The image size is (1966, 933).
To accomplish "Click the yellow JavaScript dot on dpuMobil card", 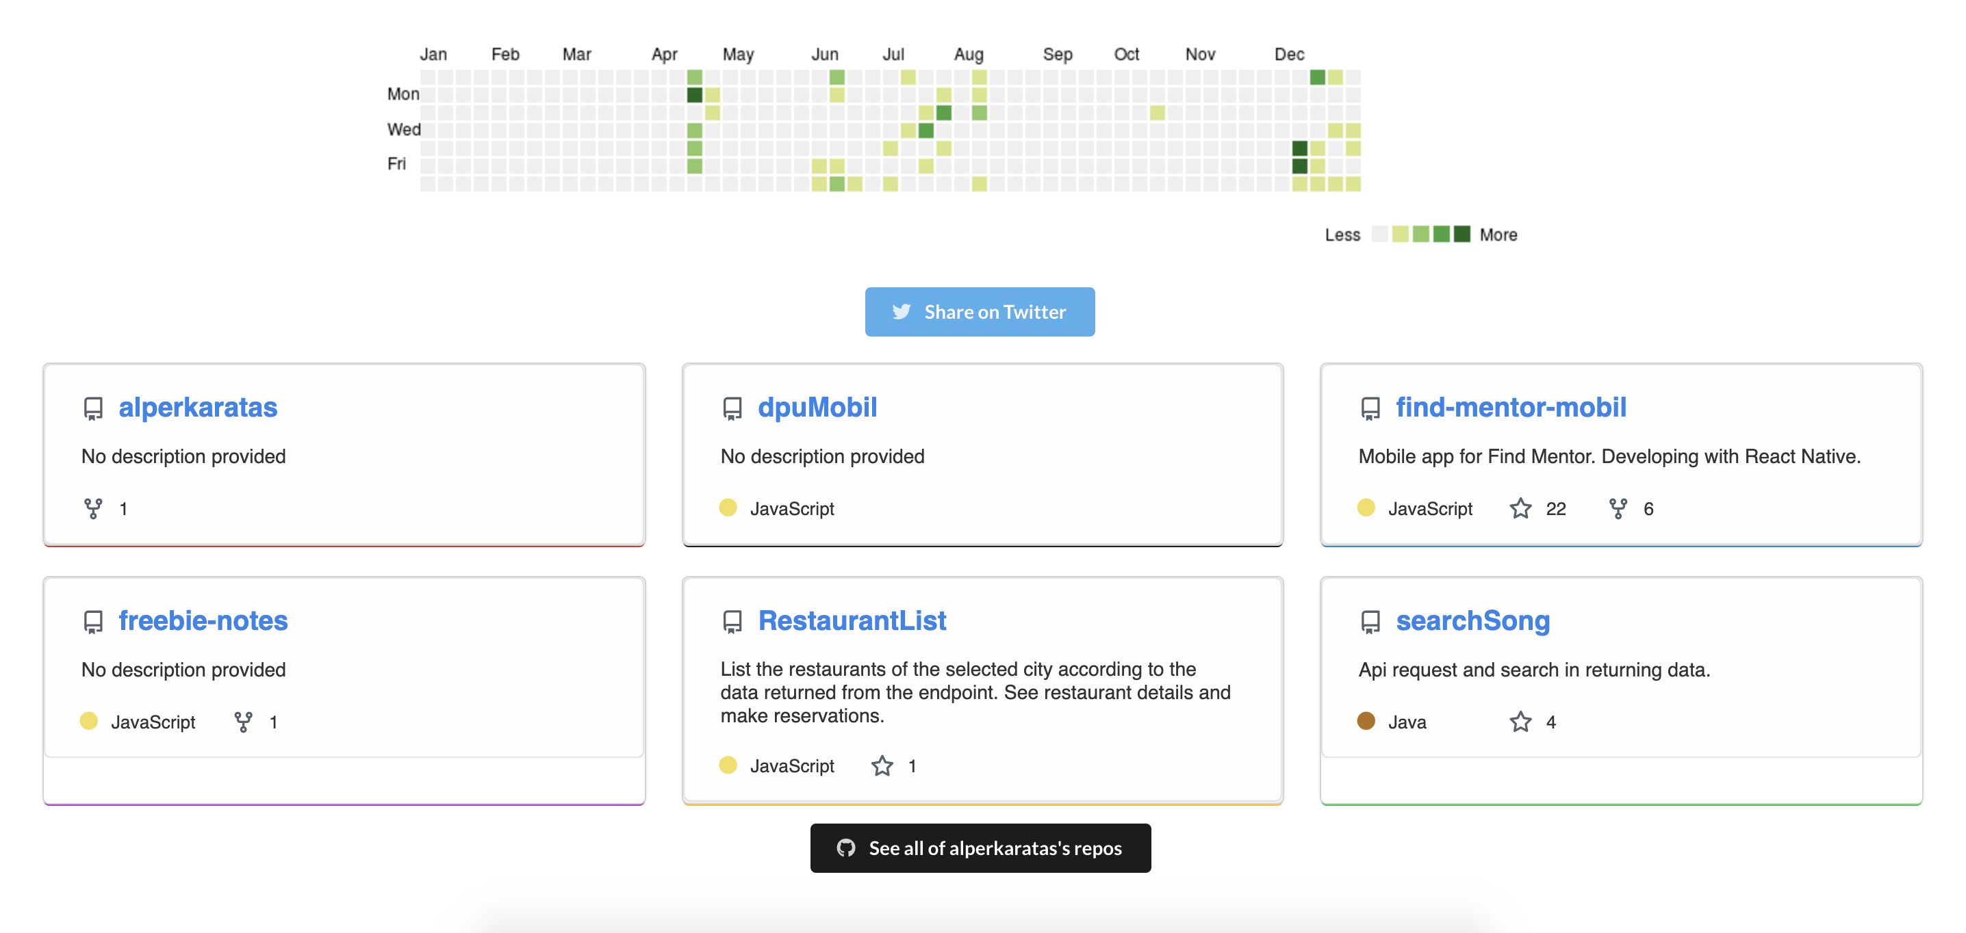I will click(x=729, y=508).
